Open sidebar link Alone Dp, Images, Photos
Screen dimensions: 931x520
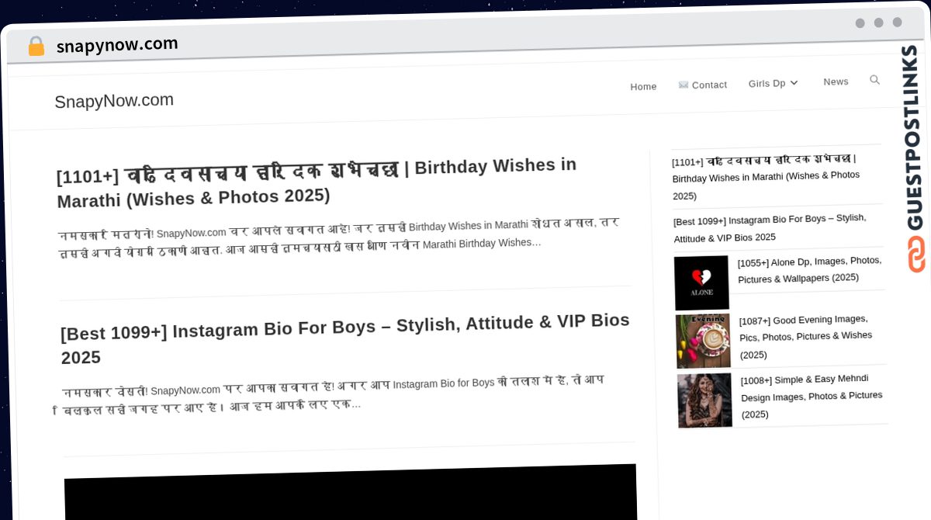pos(809,269)
